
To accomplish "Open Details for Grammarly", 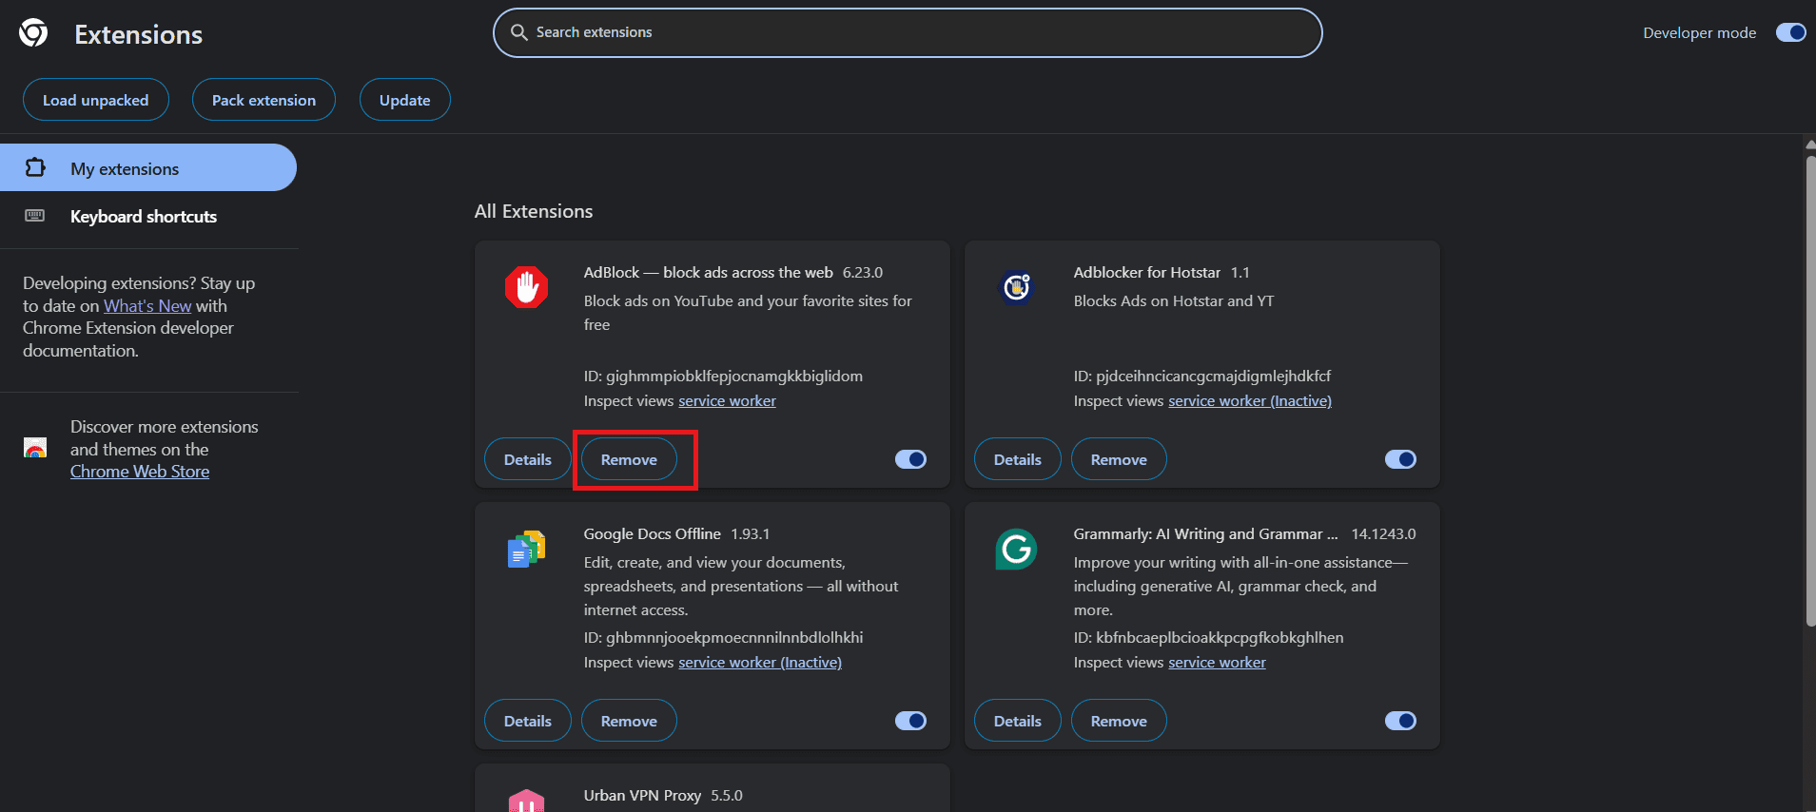I will pos(1018,721).
